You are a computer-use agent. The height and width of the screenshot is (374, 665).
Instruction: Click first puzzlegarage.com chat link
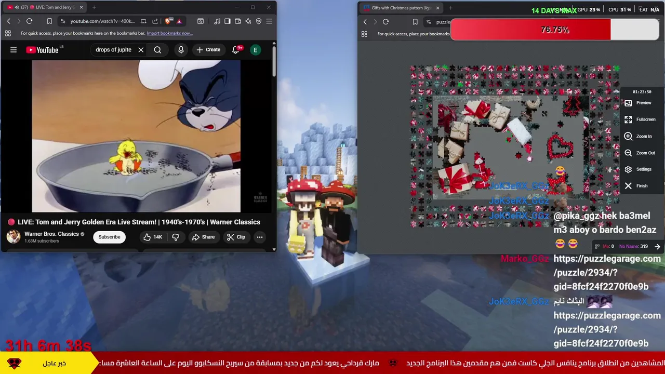(607, 272)
